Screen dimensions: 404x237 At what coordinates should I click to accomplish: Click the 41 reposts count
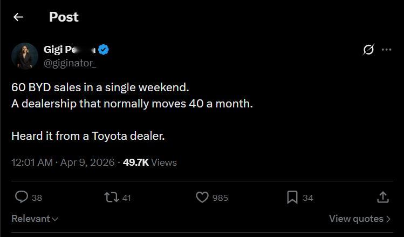[x=127, y=198]
